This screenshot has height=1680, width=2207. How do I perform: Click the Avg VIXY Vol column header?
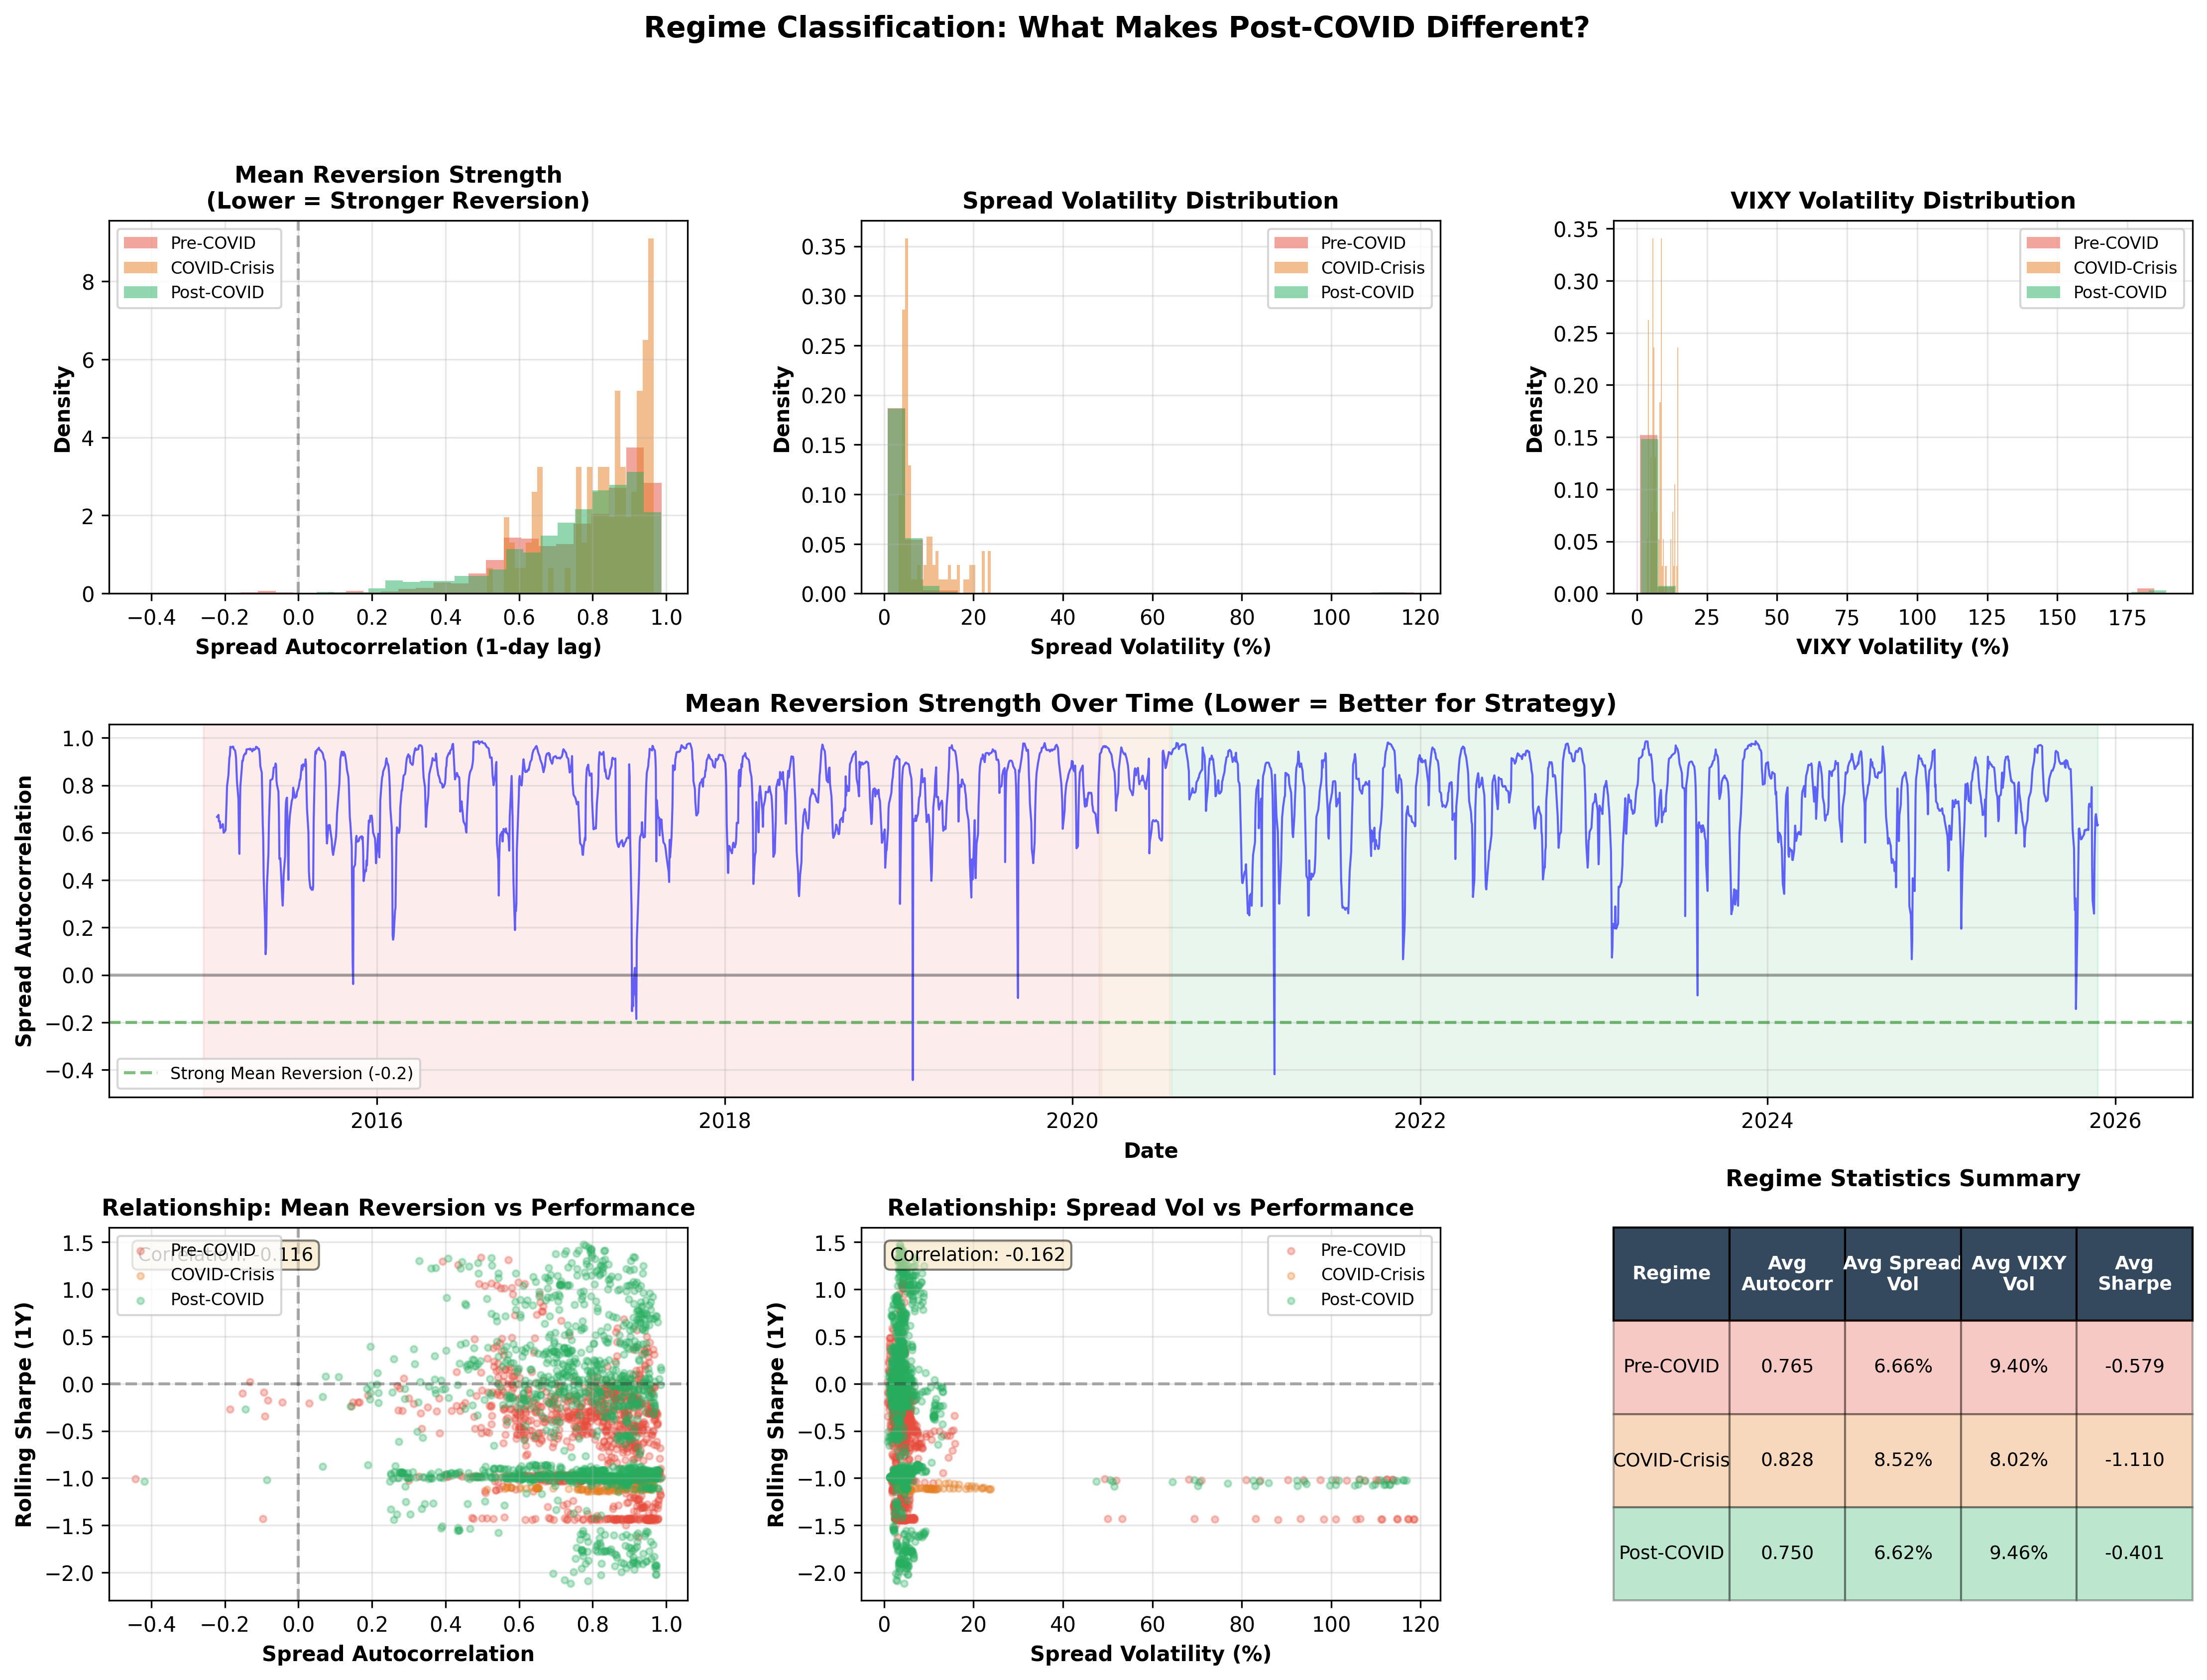(2018, 1273)
